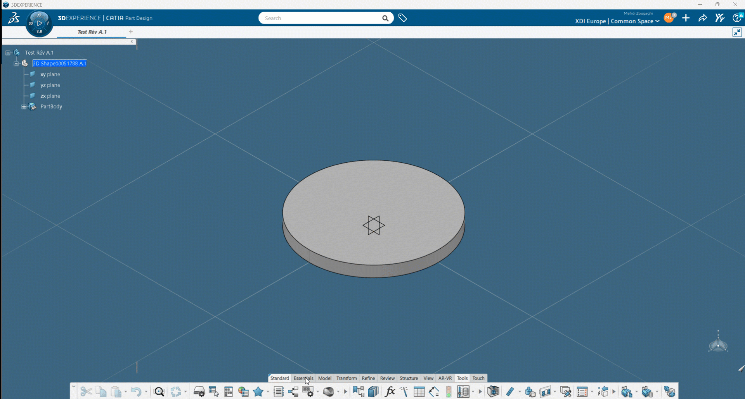Collapse the 3D Shape00051788 node
The image size is (745, 399).
coord(16,64)
